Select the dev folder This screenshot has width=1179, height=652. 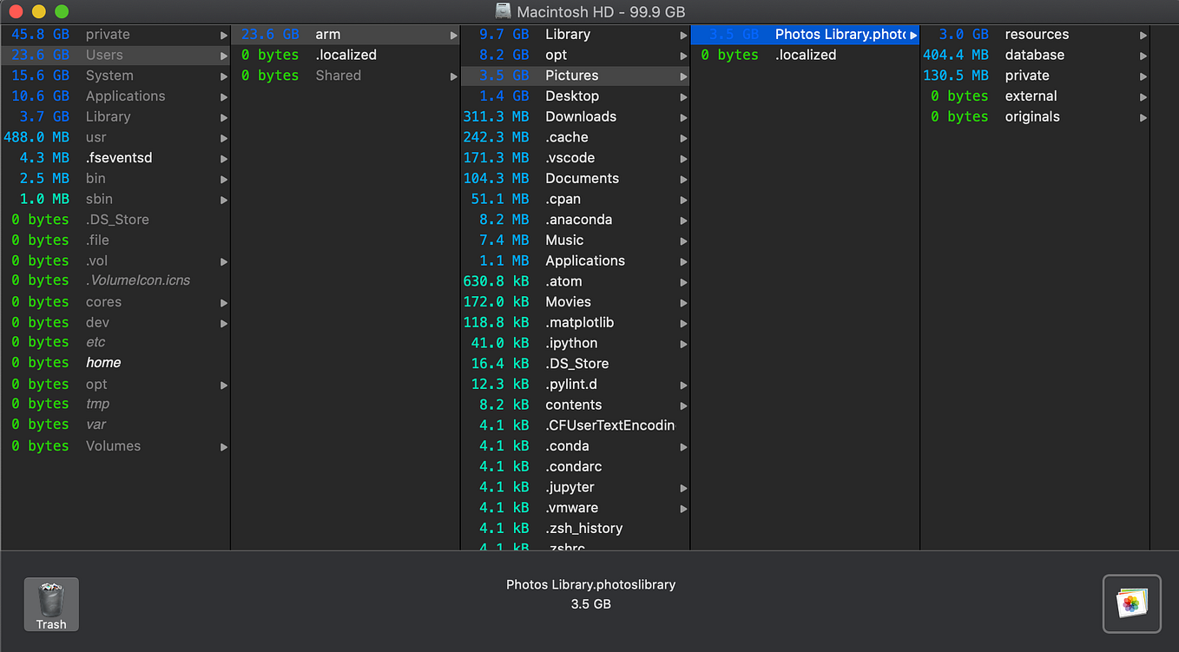tap(115, 323)
